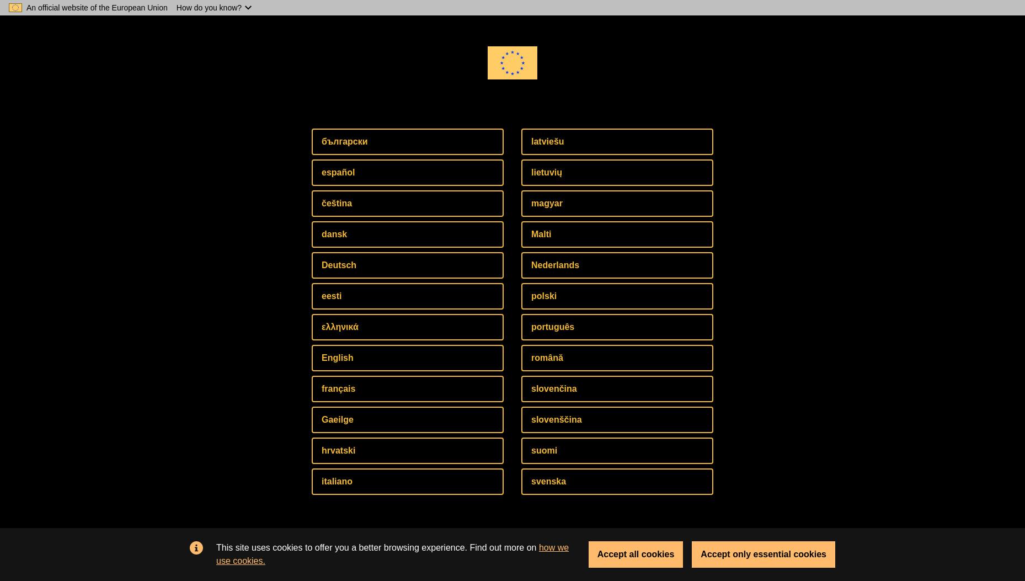Select English as the language
This screenshot has height=581, width=1025.
408,358
